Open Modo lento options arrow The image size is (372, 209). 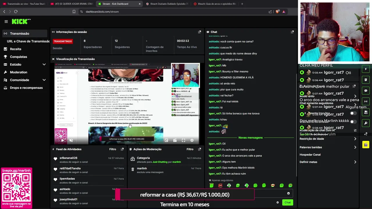click(355, 96)
